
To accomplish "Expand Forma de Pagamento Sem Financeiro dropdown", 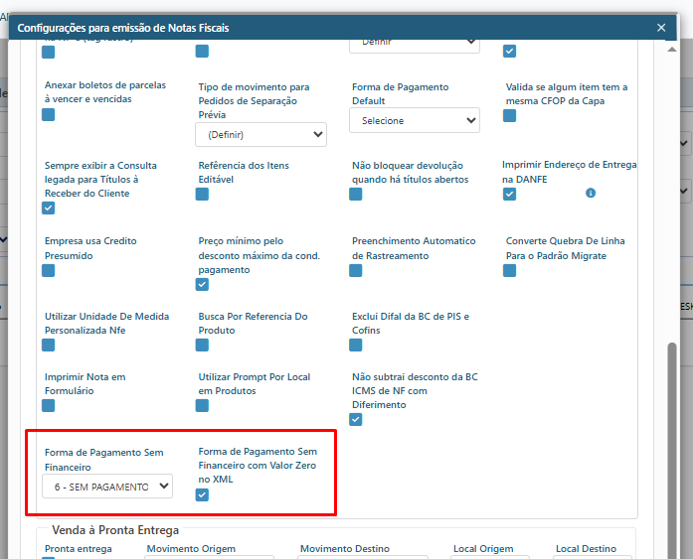I will tap(107, 487).
